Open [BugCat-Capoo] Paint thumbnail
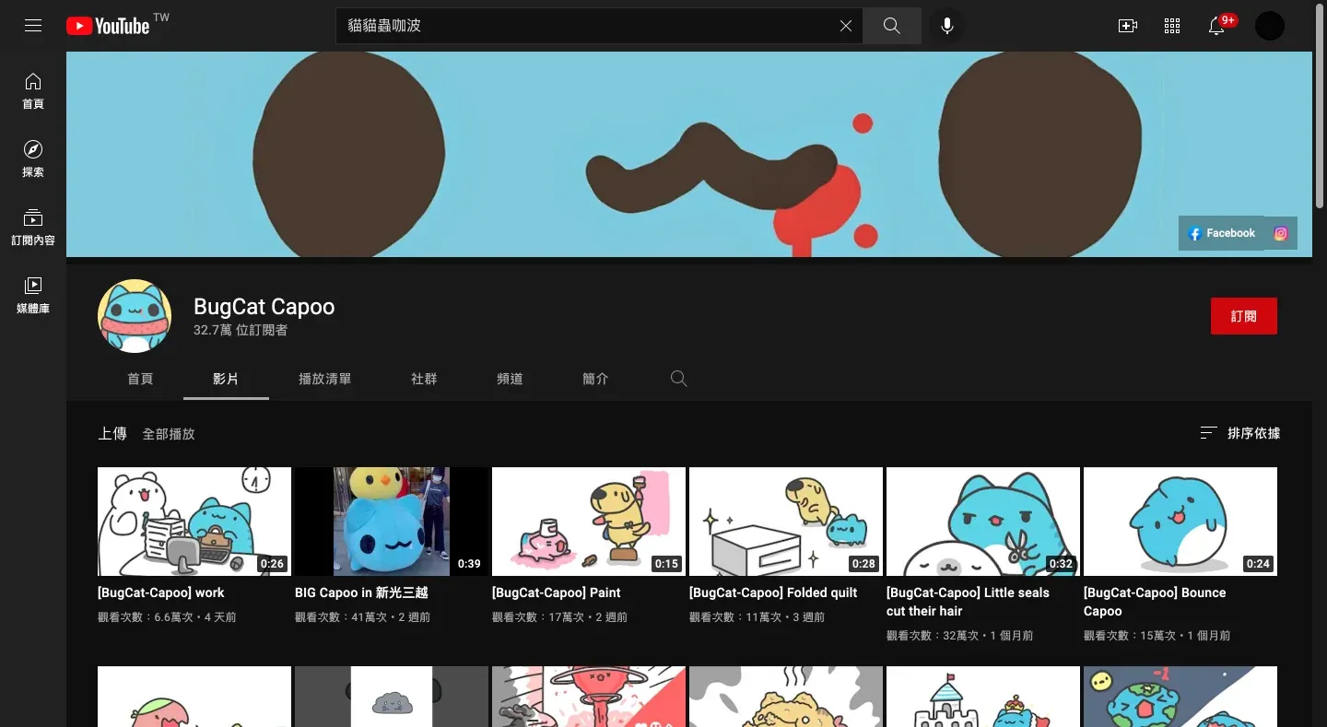This screenshot has width=1327, height=727. click(589, 522)
